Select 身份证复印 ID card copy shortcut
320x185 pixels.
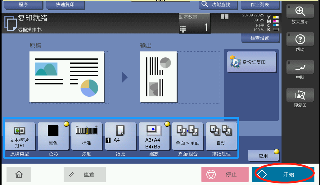[x=251, y=62]
